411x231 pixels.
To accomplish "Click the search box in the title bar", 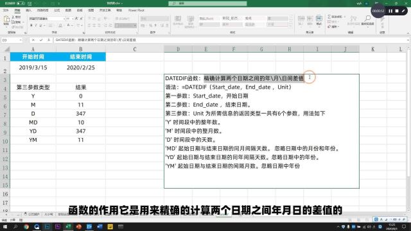I will (207, 3).
